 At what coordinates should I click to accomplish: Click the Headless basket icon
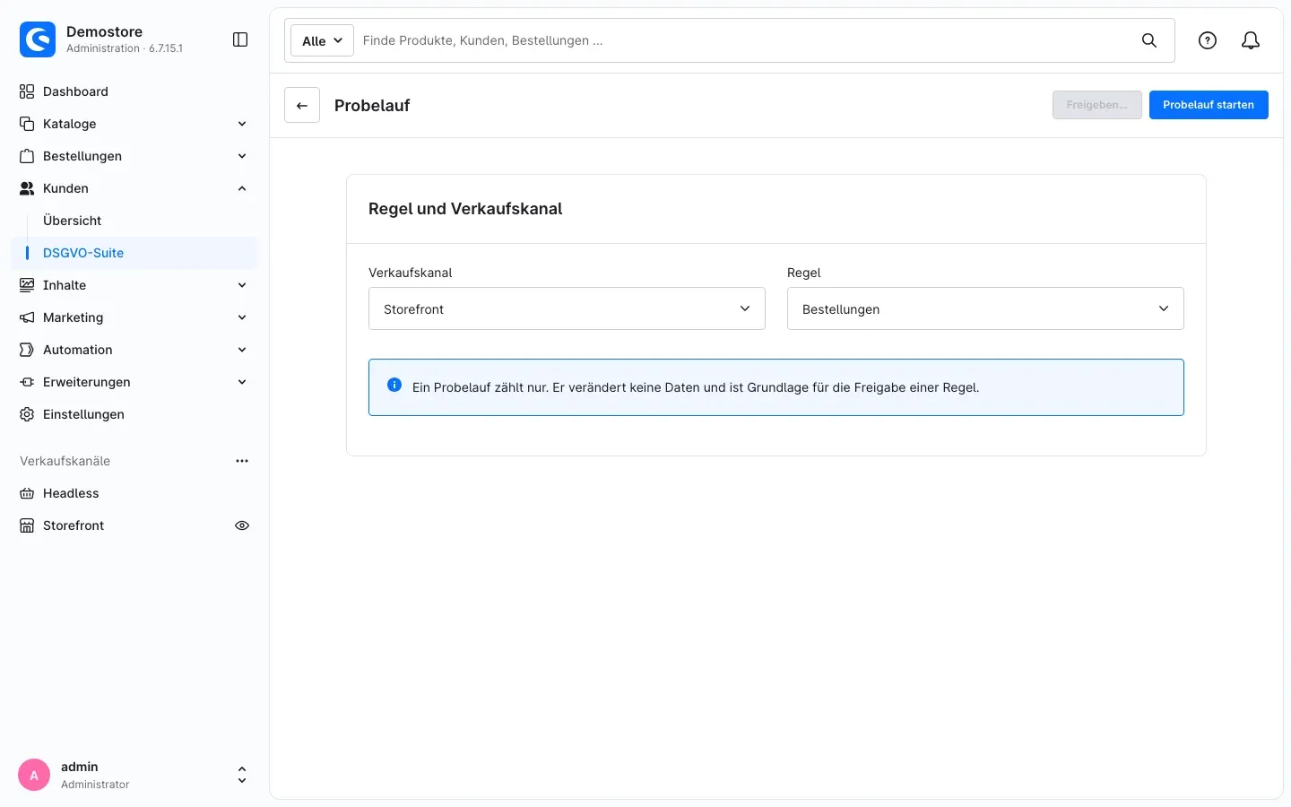tap(27, 493)
